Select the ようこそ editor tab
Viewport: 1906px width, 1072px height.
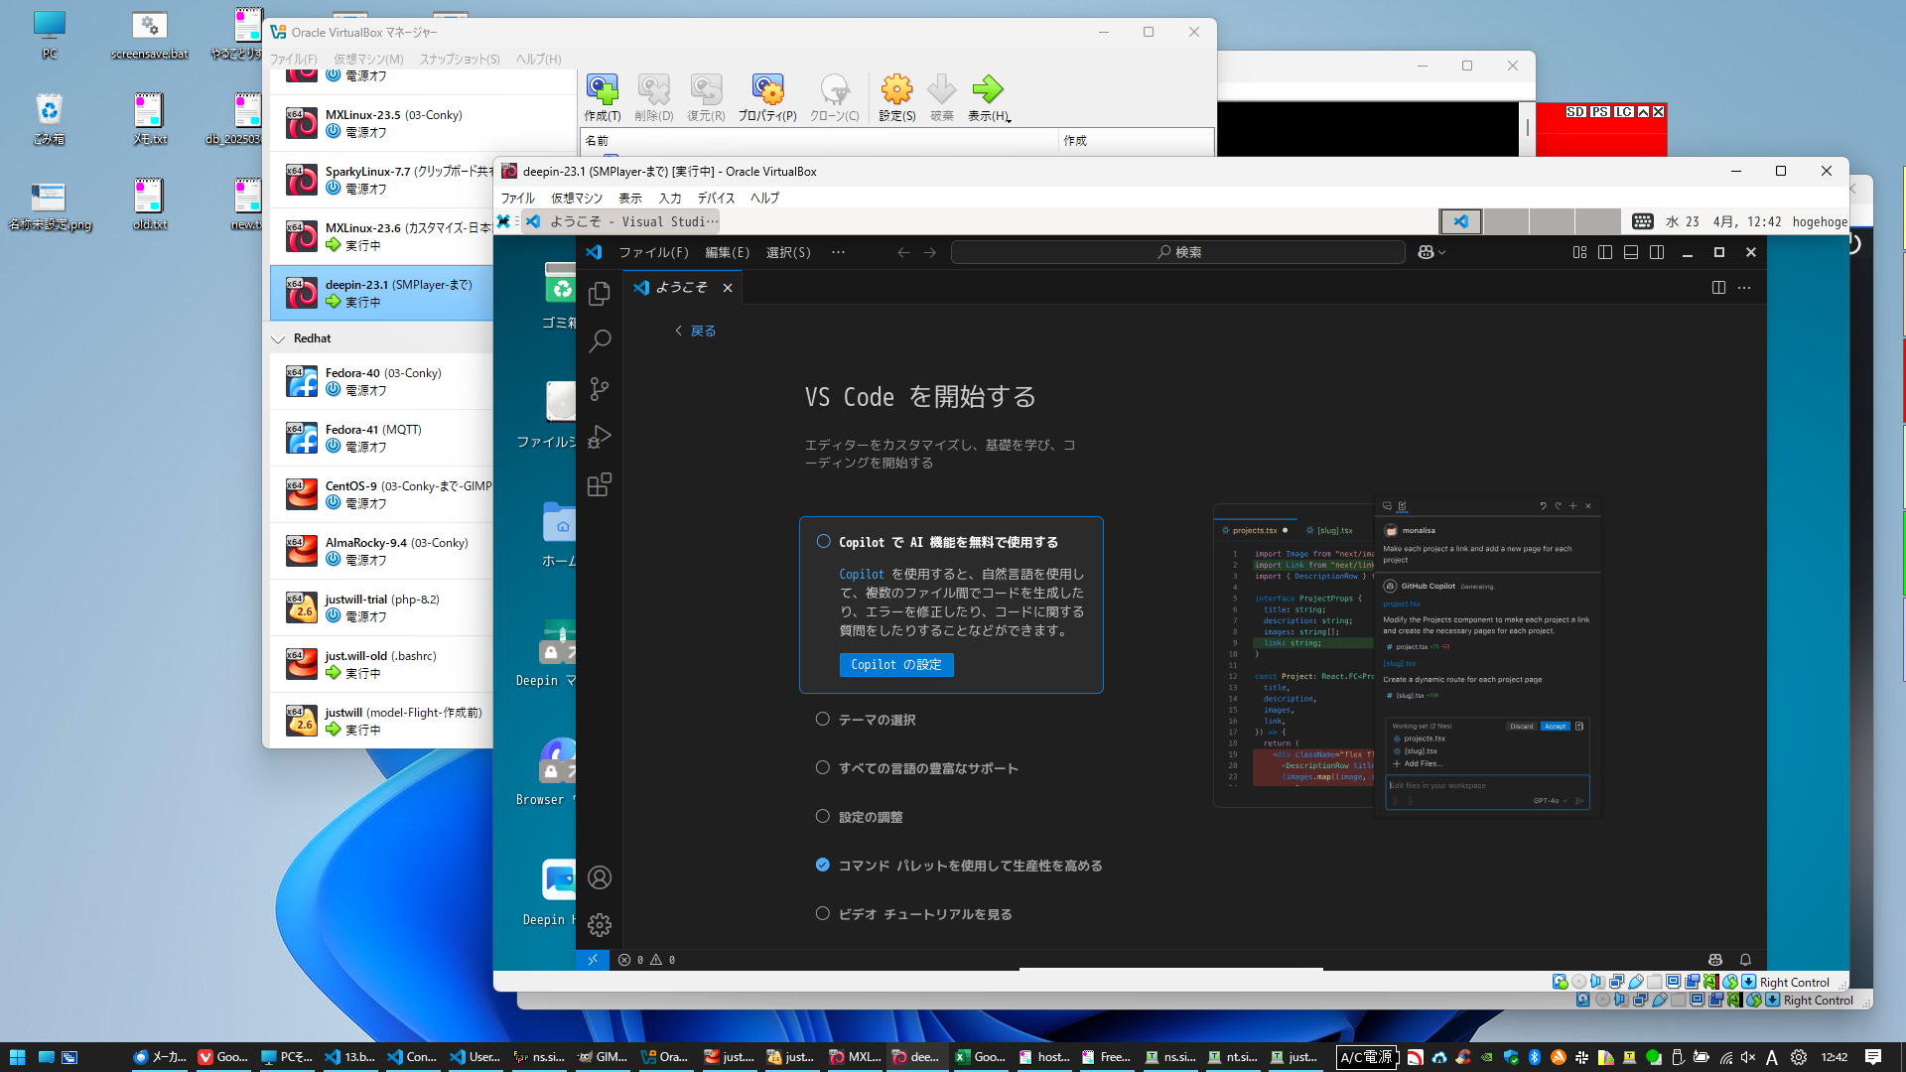(x=682, y=287)
